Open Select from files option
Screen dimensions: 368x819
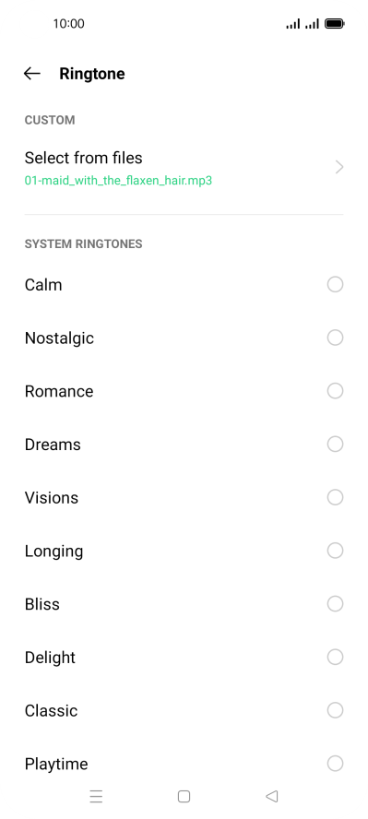point(184,167)
